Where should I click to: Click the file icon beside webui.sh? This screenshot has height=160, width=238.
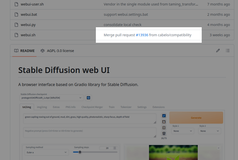(x=16, y=35)
